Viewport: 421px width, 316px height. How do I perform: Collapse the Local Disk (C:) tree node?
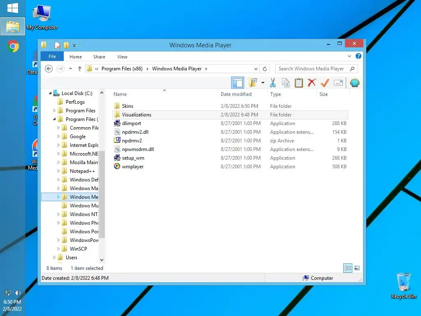point(50,93)
